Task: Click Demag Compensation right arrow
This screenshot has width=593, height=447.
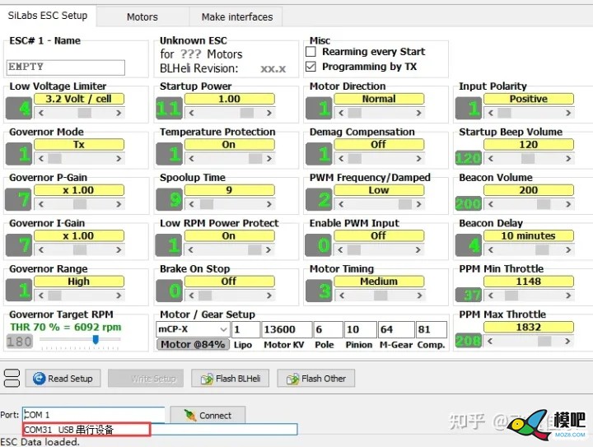Action: [x=418, y=158]
